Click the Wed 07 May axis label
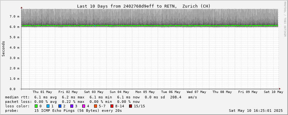 pyautogui.click(x=196, y=92)
